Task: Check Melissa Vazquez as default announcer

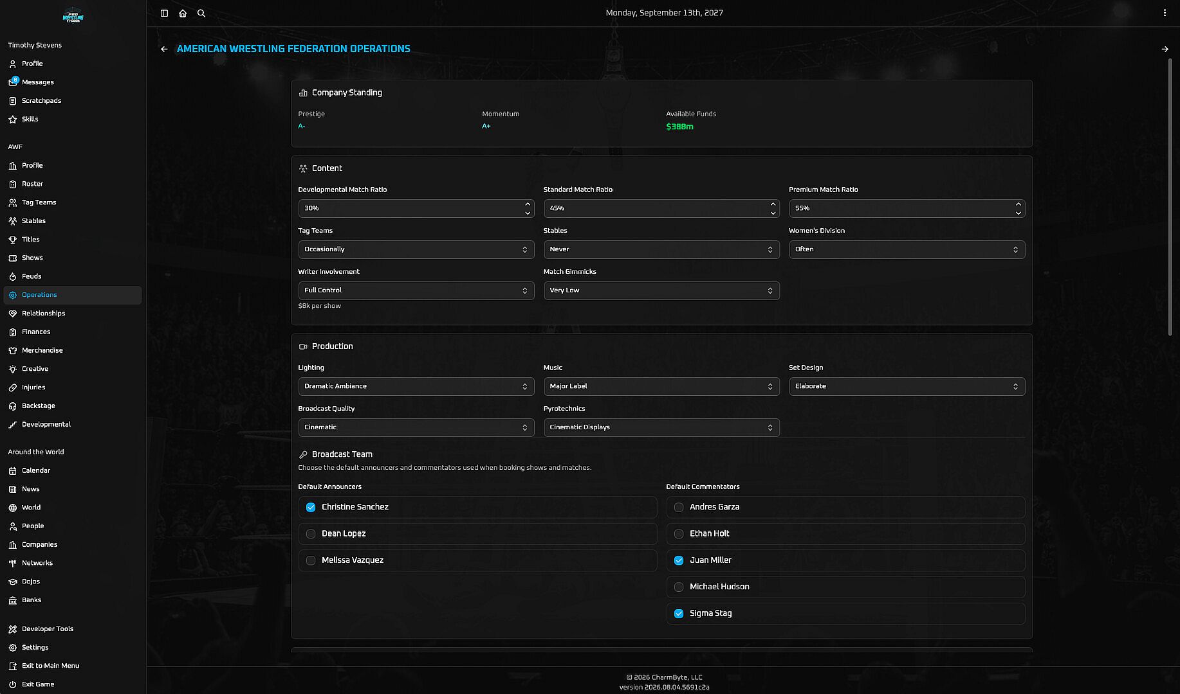Action: (311, 560)
